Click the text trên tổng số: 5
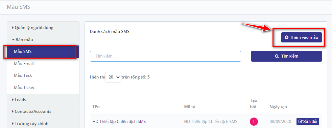The height and width of the screenshot is (128, 332). pos(136,77)
